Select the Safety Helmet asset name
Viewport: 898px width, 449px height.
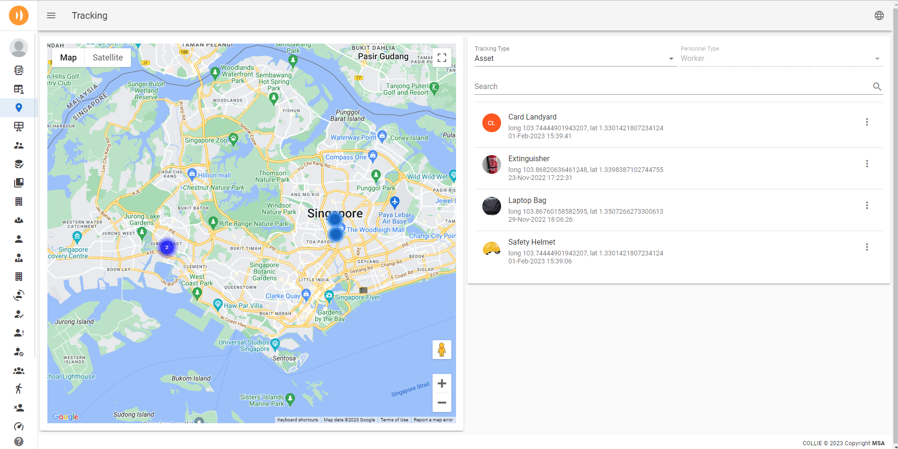[532, 242]
